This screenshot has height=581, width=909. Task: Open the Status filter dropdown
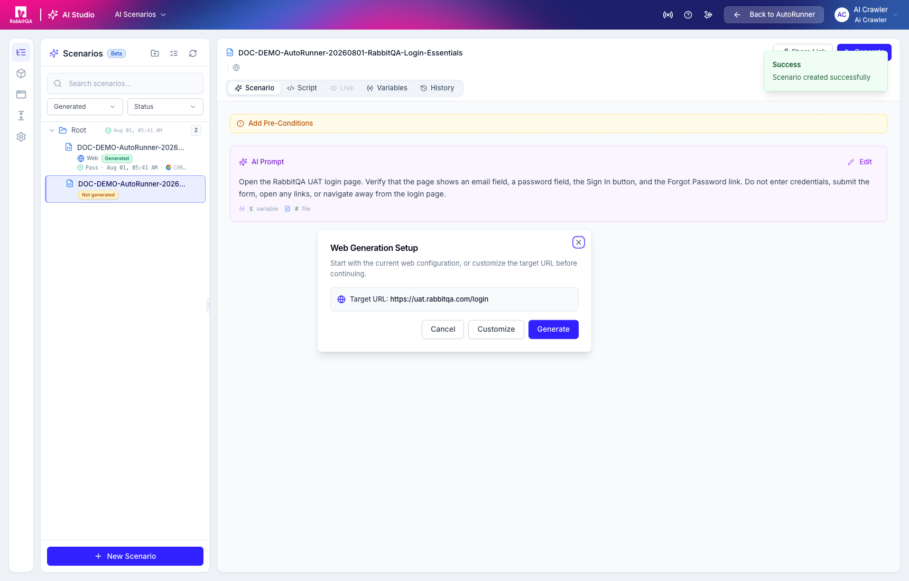click(165, 107)
